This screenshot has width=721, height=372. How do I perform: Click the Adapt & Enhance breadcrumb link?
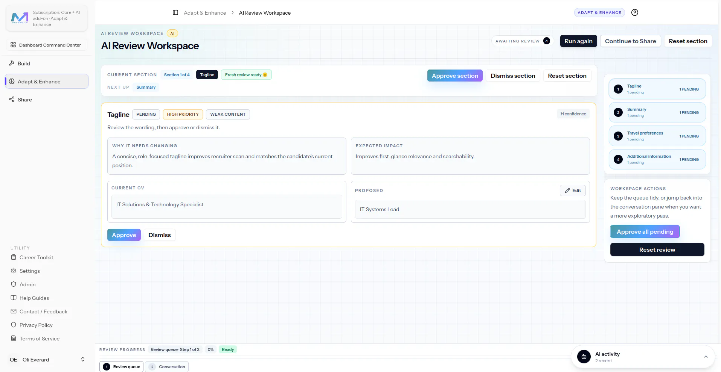(x=205, y=13)
